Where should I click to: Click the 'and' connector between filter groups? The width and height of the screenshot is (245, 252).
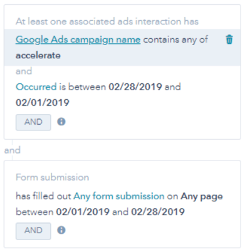(x=13, y=150)
